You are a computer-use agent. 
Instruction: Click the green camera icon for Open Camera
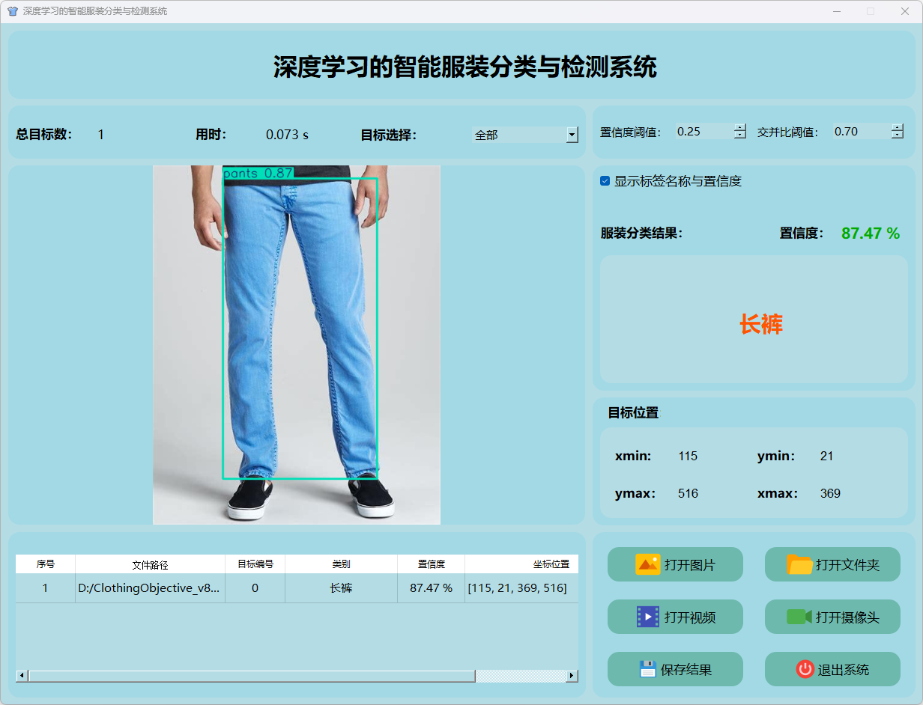[x=799, y=617]
